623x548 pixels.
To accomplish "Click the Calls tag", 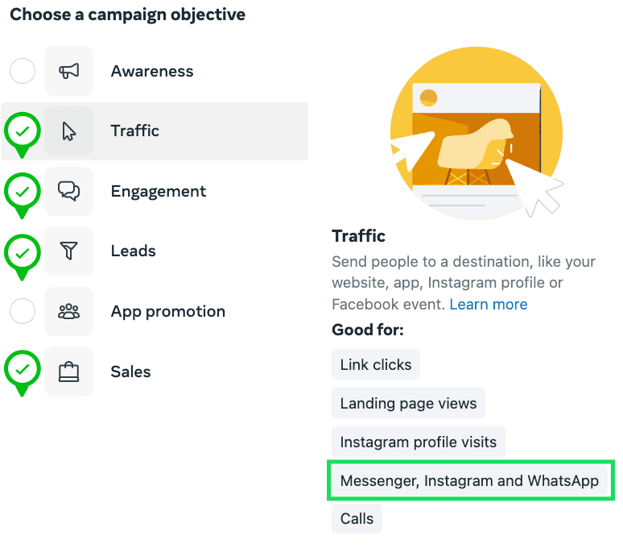I will [357, 518].
